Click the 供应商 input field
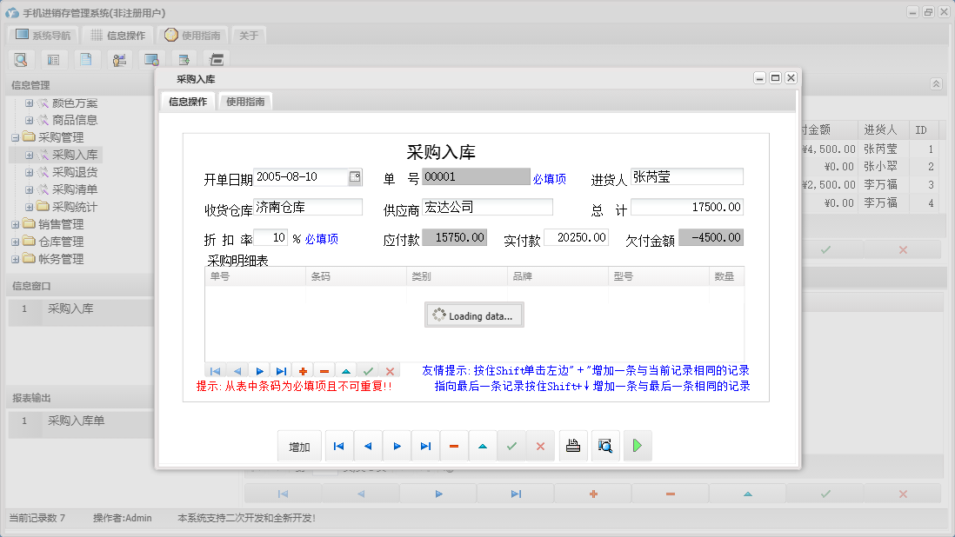The image size is (955, 537). 487,207
